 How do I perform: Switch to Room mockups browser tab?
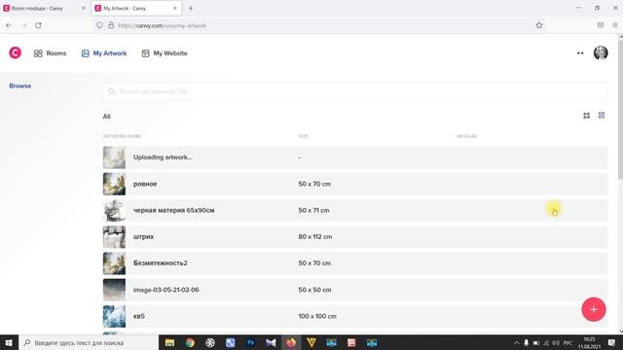(44, 8)
